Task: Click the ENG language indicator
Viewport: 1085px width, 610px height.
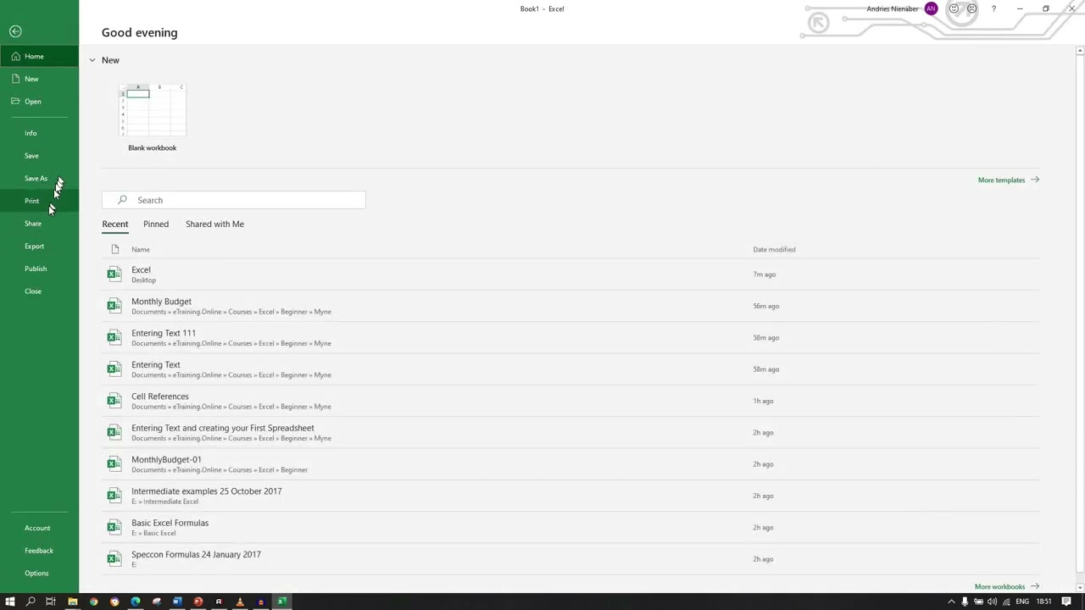Action: (x=1022, y=602)
